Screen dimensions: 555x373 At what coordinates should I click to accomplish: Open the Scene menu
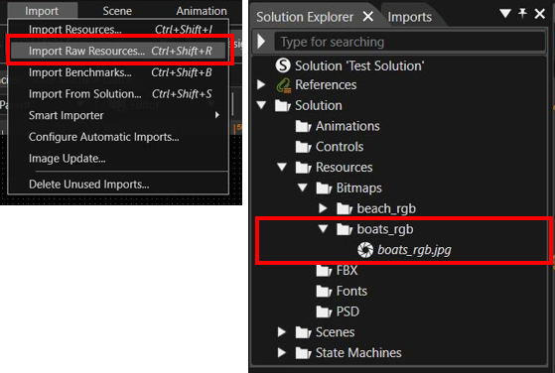point(117,11)
